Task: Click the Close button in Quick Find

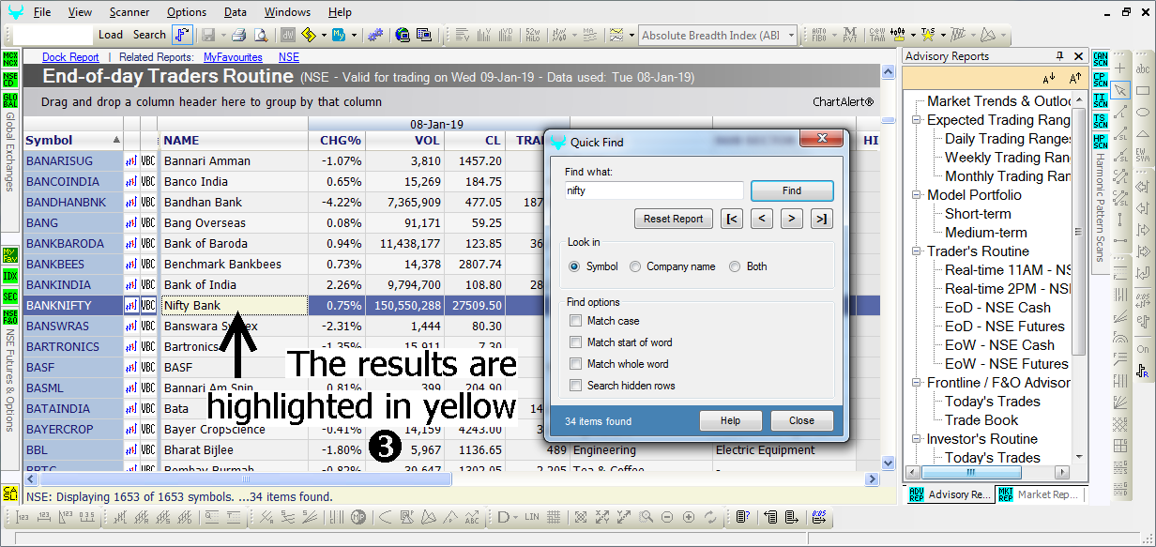Action: pyautogui.click(x=801, y=420)
